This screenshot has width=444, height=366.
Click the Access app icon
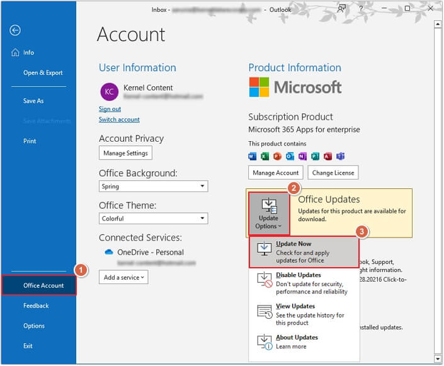coord(327,156)
